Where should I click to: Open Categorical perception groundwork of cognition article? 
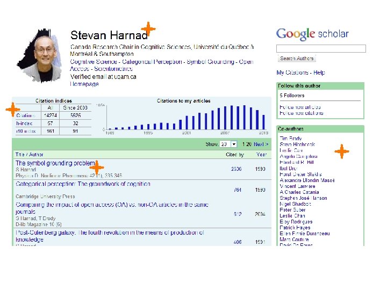tap(83, 184)
